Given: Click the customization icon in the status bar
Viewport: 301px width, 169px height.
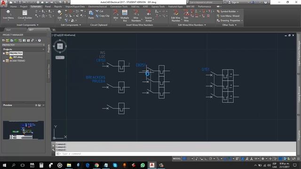Looking at the screenshot, I should tap(298, 159).
